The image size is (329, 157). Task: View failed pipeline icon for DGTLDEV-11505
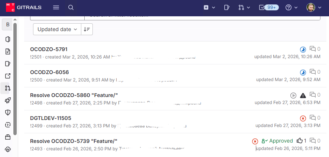(303, 118)
